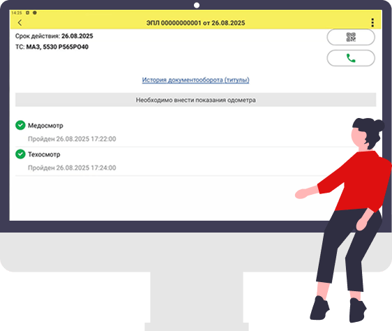
Task: Show the QR code button
Action: coord(351,37)
